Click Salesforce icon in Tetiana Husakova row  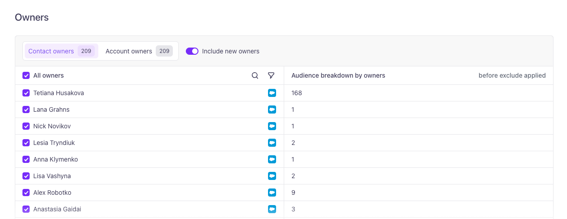click(272, 93)
